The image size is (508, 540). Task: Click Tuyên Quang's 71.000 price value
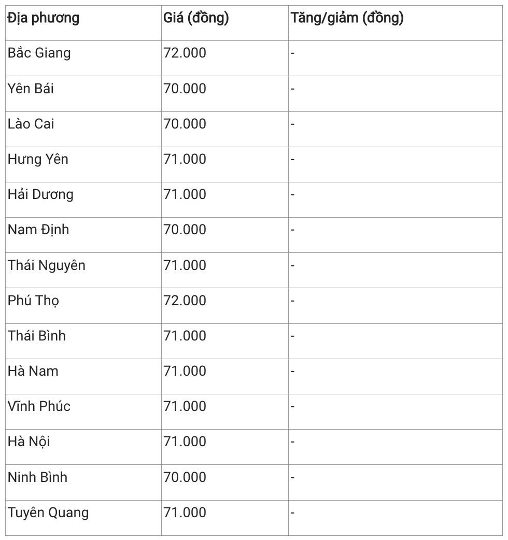pos(185,513)
